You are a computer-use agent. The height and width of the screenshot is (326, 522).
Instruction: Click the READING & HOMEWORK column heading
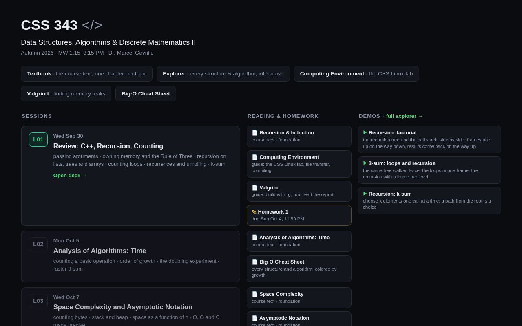tap(283, 116)
